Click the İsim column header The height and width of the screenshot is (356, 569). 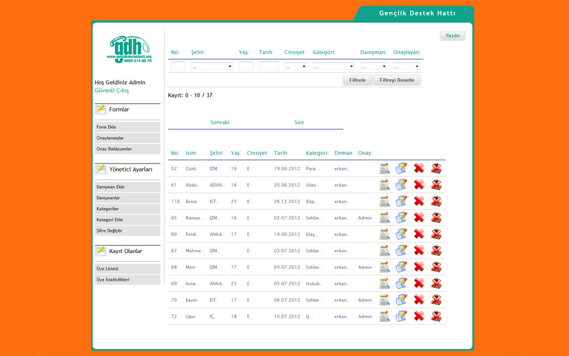191,153
